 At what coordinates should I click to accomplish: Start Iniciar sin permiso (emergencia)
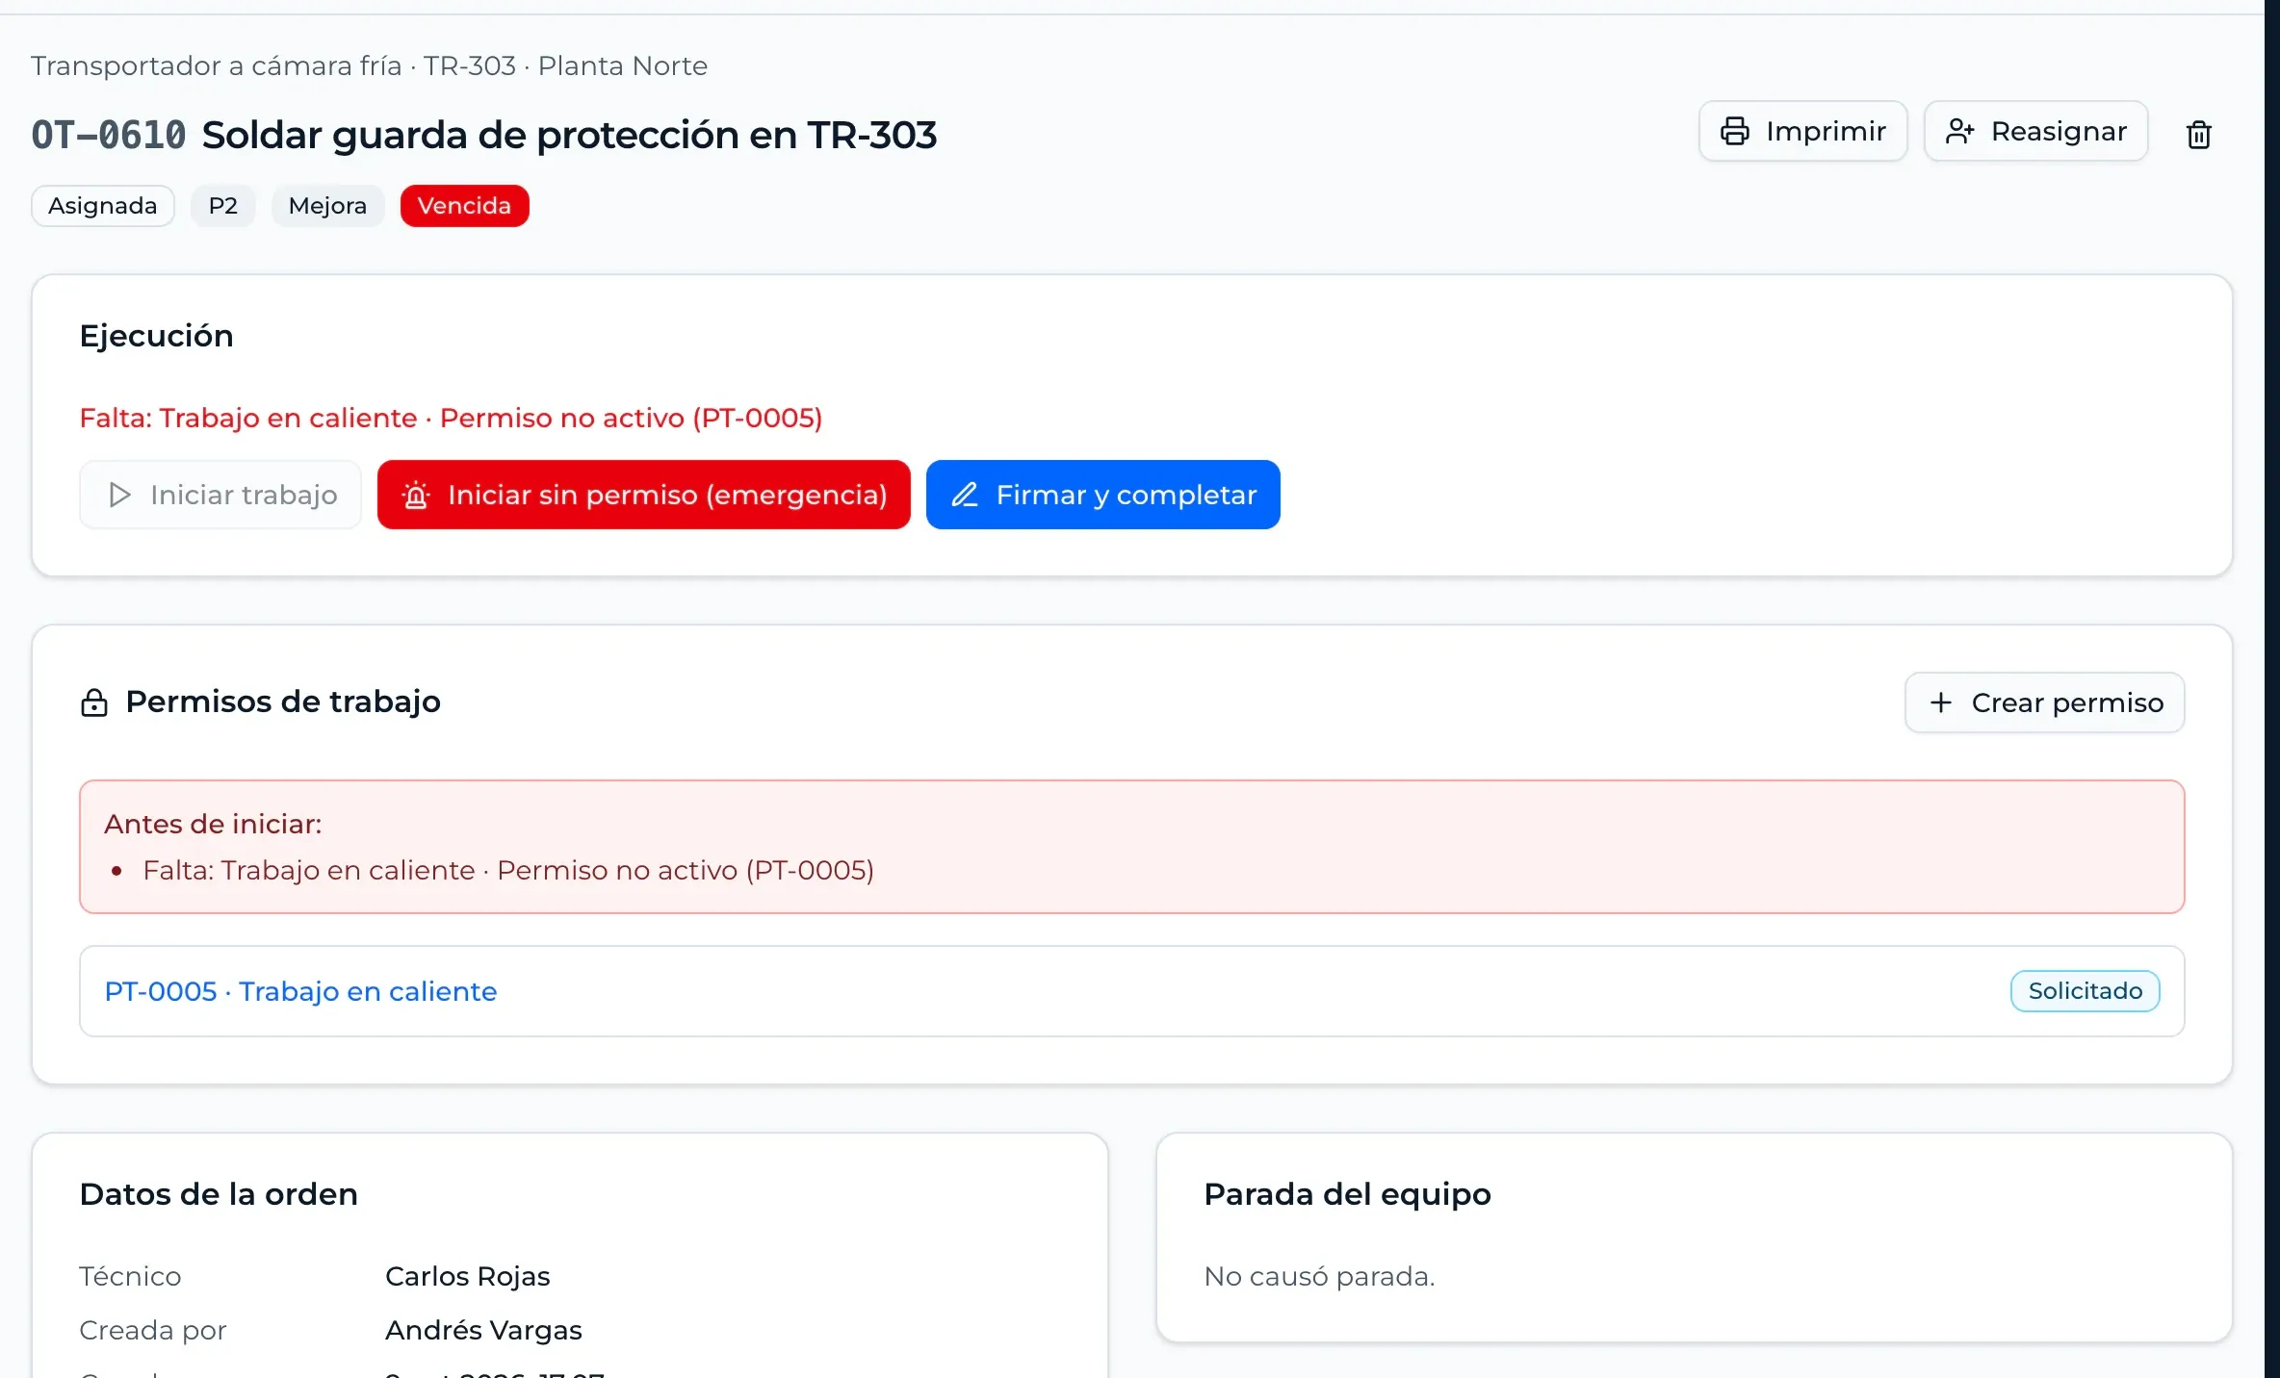coord(643,495)
